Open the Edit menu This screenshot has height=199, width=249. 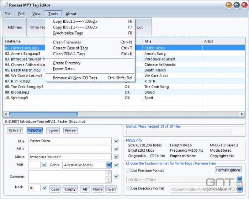(21, 14)
